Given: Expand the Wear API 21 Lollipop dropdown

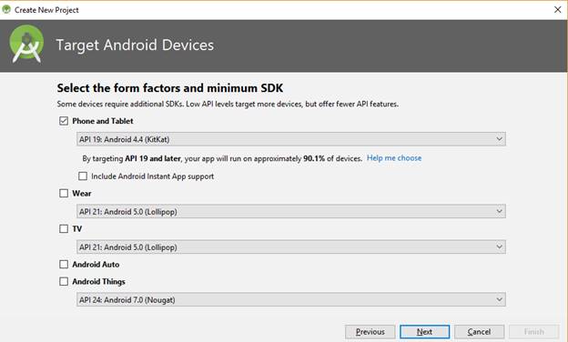Looking at the screenshot, I should [291, 212].
